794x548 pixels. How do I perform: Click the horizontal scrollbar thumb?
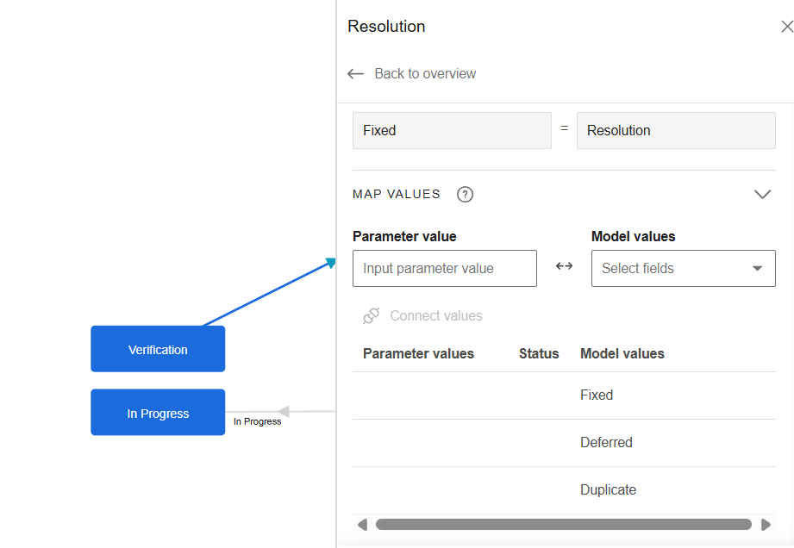tap(564, 525)
